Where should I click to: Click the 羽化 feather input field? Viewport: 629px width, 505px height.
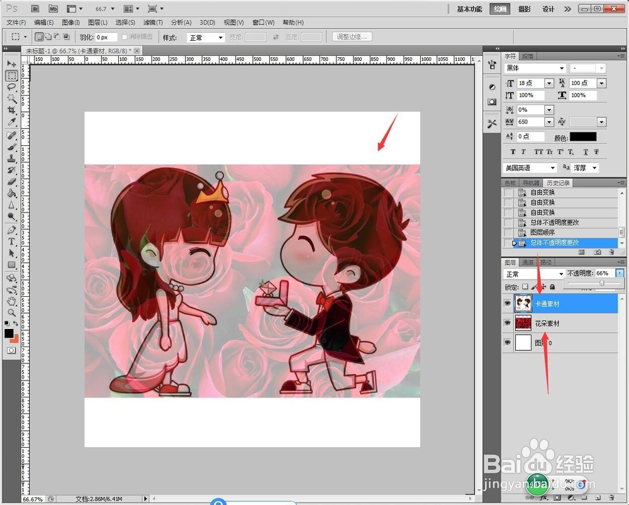[x=106, y=37]
